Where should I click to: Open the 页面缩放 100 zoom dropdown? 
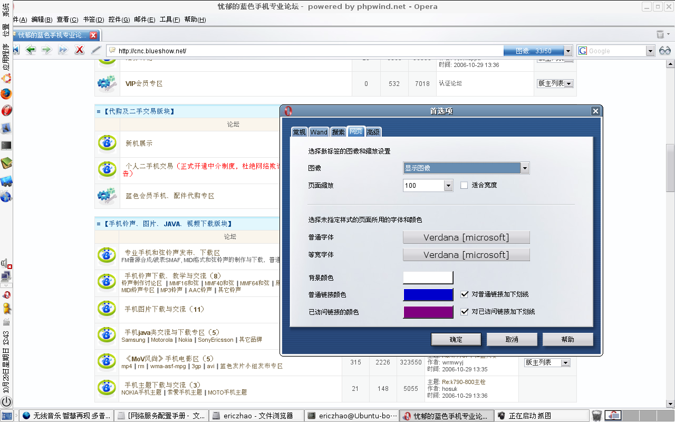click(428, 185)
